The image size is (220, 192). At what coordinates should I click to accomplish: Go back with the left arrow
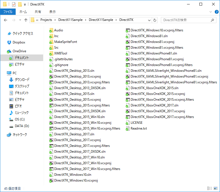coord(5,20)
